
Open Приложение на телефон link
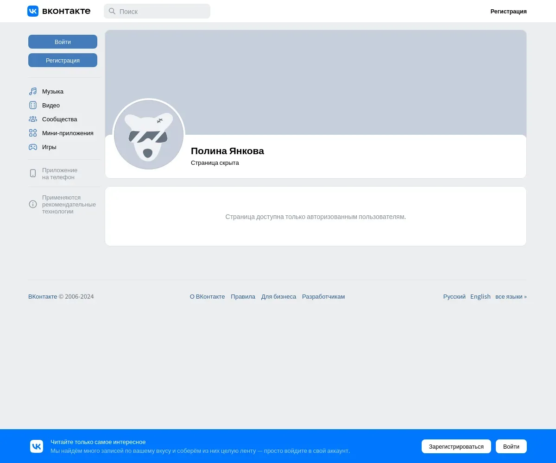click(60, 174)
